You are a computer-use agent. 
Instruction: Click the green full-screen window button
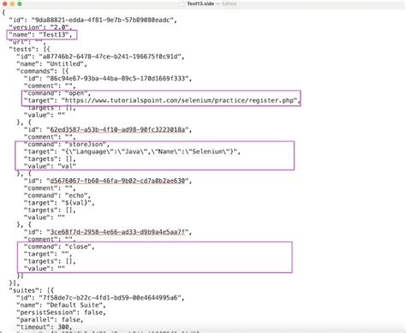click(x=20, y=3)
